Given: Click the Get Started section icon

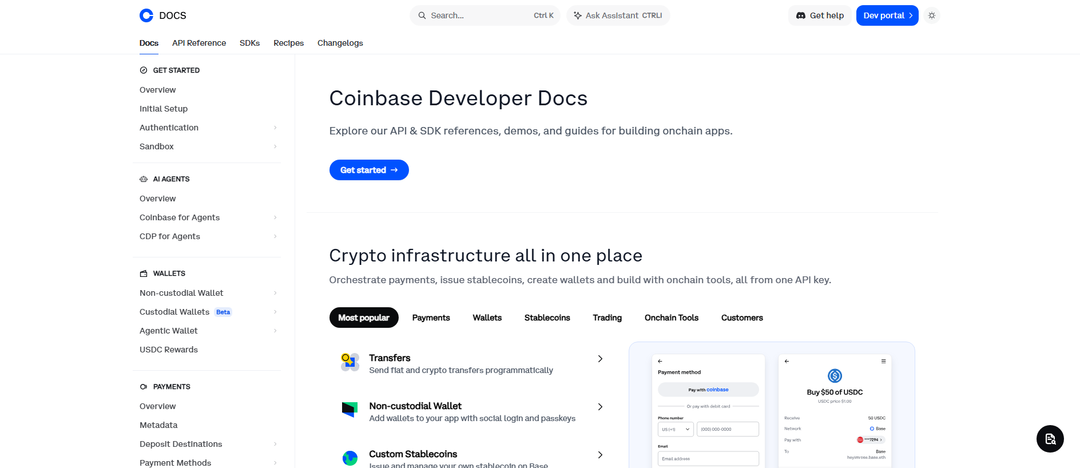Looking at the screenshot, I should pyautogui.click(x=144, y=70).
